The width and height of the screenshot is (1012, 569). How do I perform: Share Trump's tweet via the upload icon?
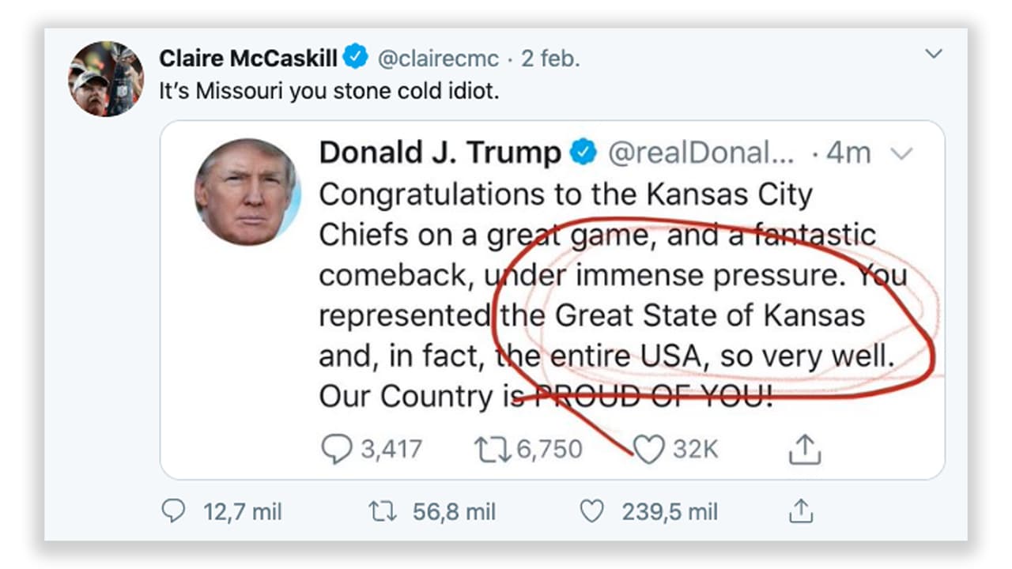(x=805, y=449)
